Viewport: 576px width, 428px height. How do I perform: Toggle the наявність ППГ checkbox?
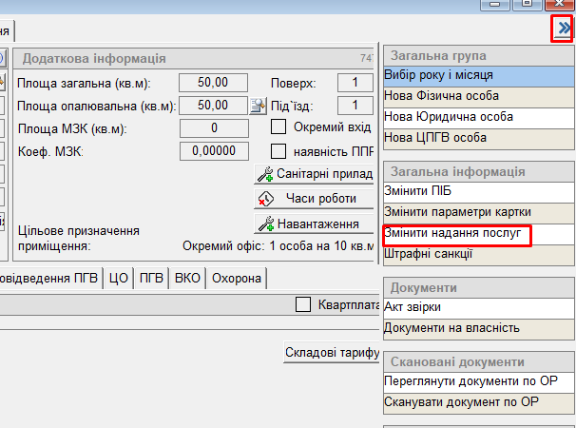(279, 150)
